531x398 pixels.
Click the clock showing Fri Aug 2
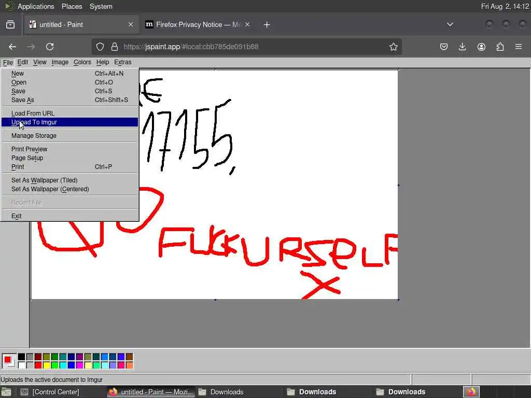tap(505, 6)
